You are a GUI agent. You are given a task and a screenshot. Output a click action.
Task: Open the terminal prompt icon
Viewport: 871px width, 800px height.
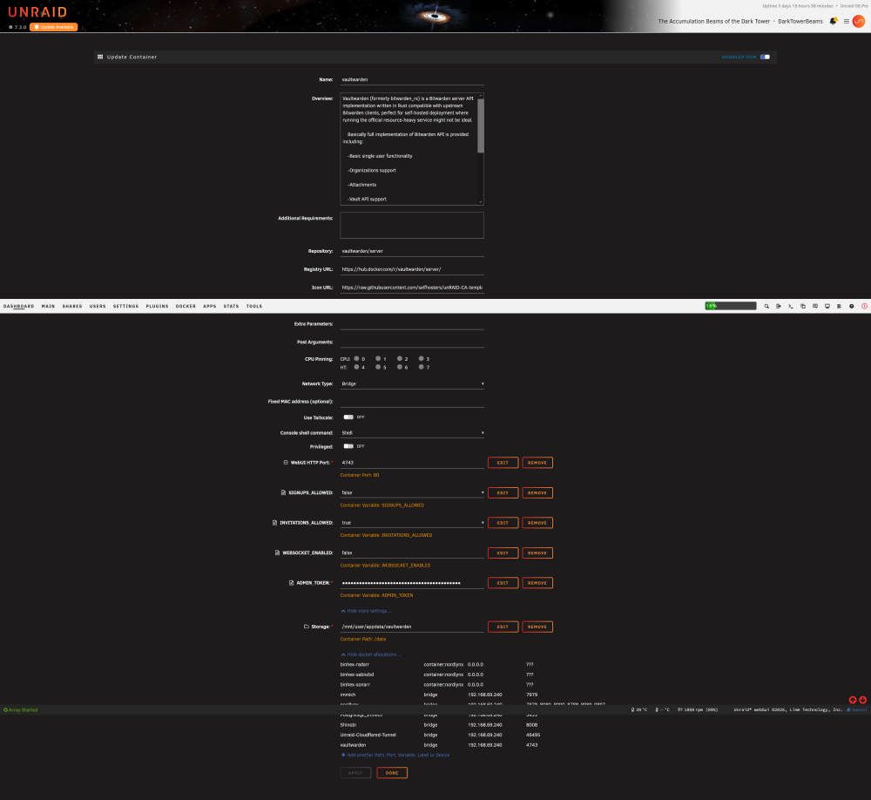coord(791,307)
